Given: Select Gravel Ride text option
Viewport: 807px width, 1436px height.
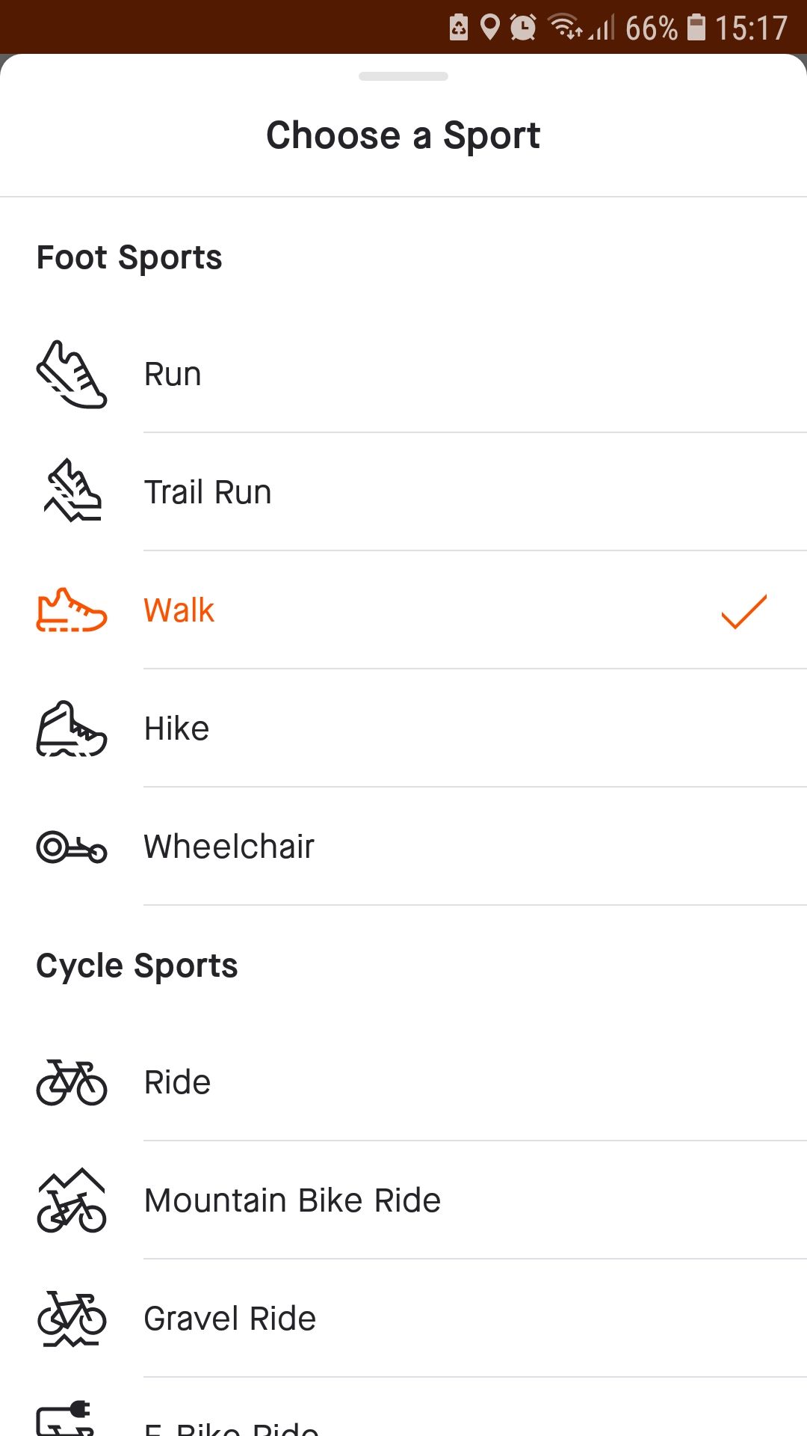Looking at the screenshot, I should click(230, 1319).
